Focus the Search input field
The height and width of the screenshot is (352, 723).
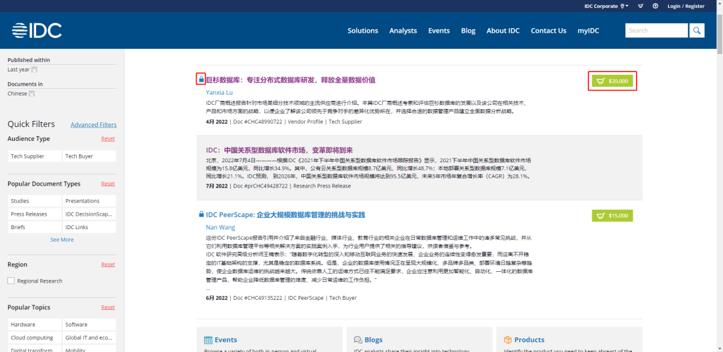(x=657, y=30)
